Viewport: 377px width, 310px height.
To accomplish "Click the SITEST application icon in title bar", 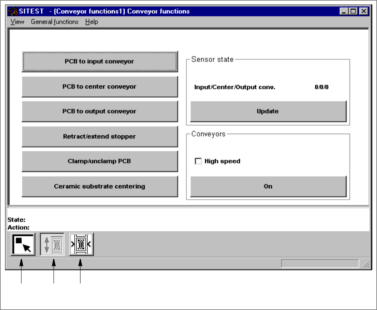I will click(13, 11).
